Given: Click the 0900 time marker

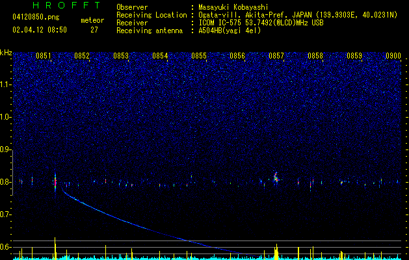Looking at the screenshot, I should click(393, 56).
